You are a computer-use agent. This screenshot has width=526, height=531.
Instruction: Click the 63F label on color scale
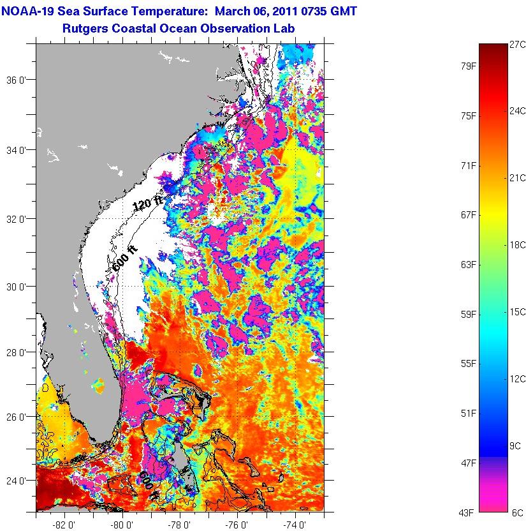click(468, 264)
